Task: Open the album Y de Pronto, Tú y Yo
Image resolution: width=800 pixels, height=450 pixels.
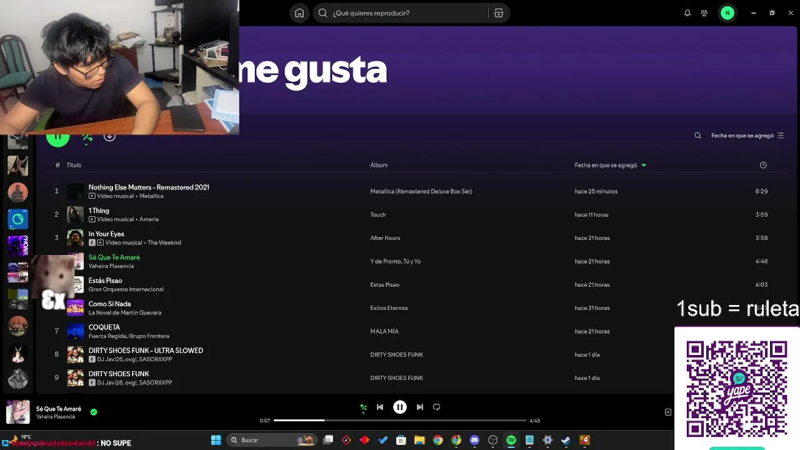Action: [x=395, y=261]
